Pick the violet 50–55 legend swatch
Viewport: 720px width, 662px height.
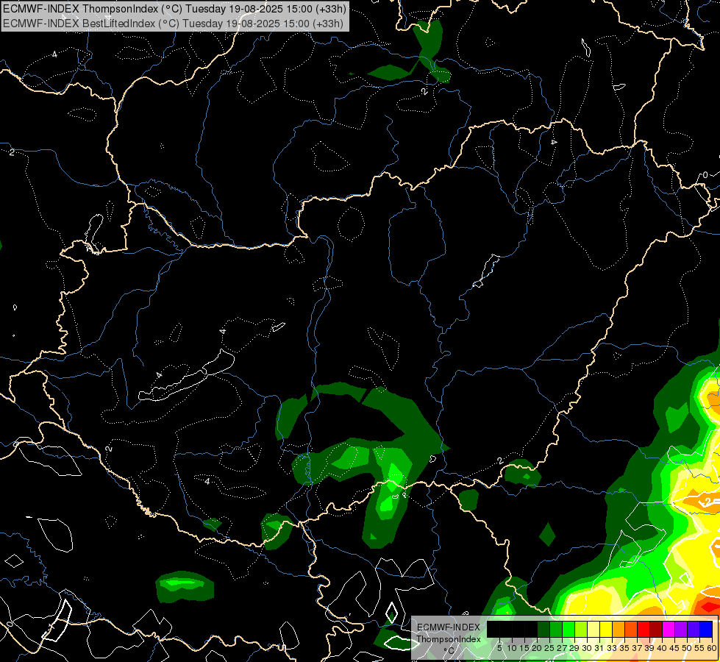(x=695, y=629)
